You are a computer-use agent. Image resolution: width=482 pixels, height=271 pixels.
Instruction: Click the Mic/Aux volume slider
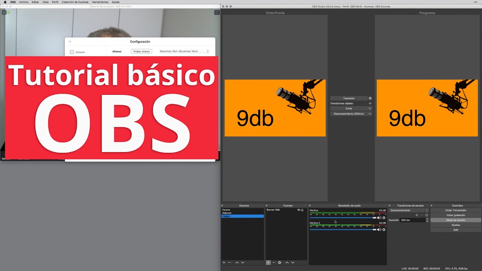coord(343,218)
